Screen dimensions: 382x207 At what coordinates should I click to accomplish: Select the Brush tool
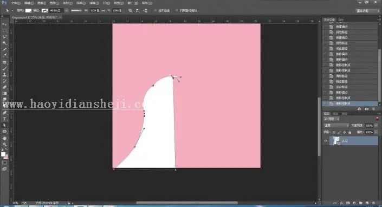coord(4,69)
